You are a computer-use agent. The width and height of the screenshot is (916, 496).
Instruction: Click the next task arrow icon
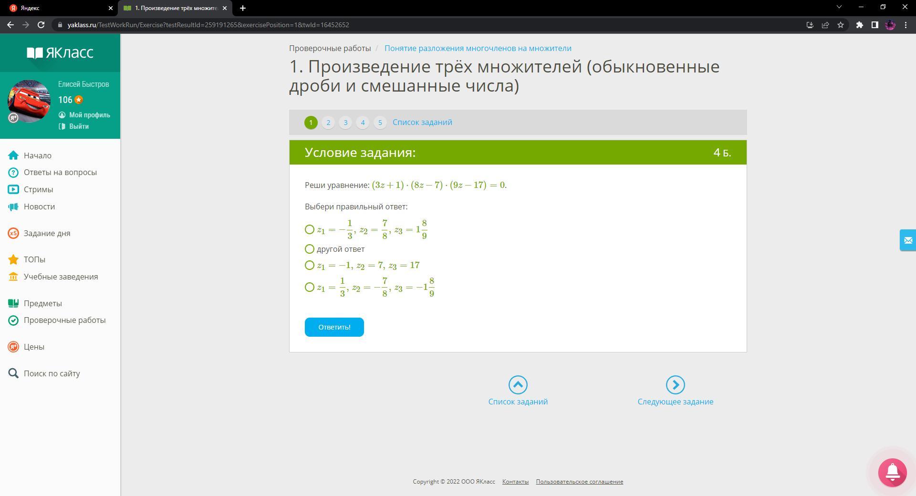pos(675,385)
